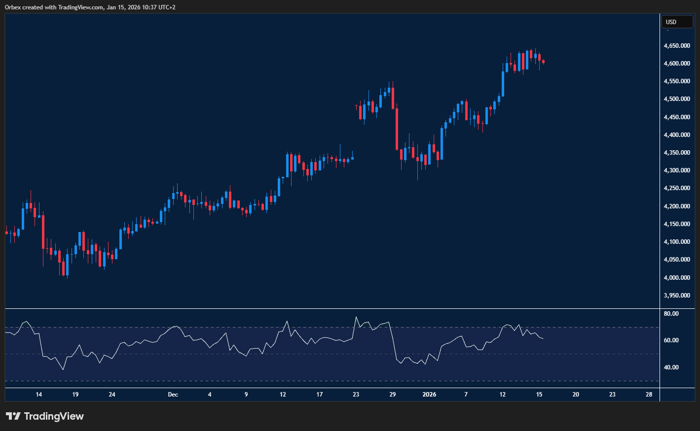Click the 4,000.000 price level label
The height and width of the screenshot is (431, 700).
[677, 277]
